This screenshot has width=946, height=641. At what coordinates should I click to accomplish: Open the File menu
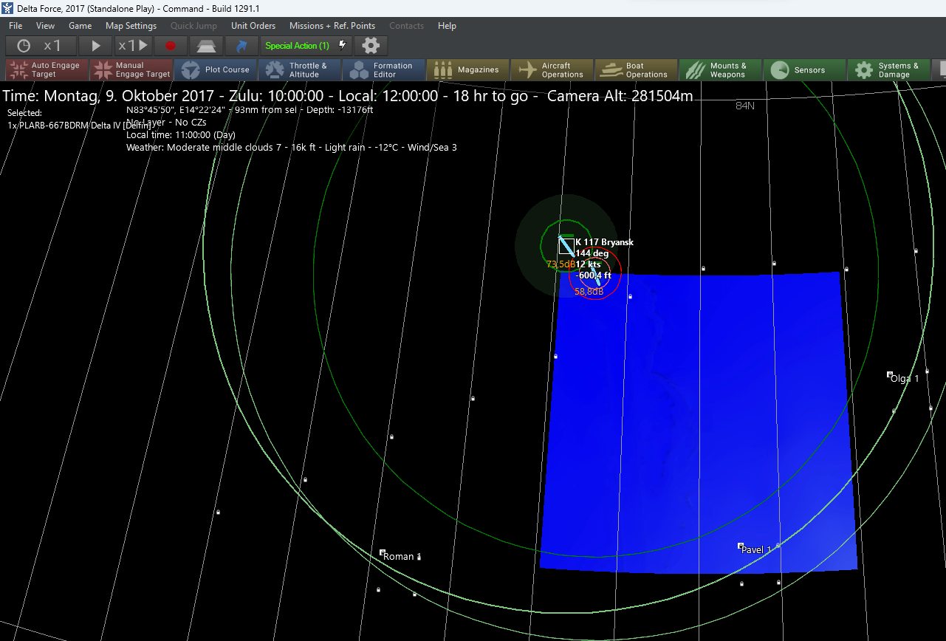16,26
